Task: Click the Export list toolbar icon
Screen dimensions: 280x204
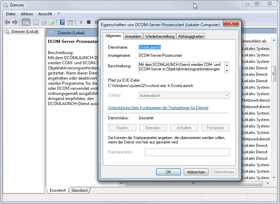Action: [52, 22]
